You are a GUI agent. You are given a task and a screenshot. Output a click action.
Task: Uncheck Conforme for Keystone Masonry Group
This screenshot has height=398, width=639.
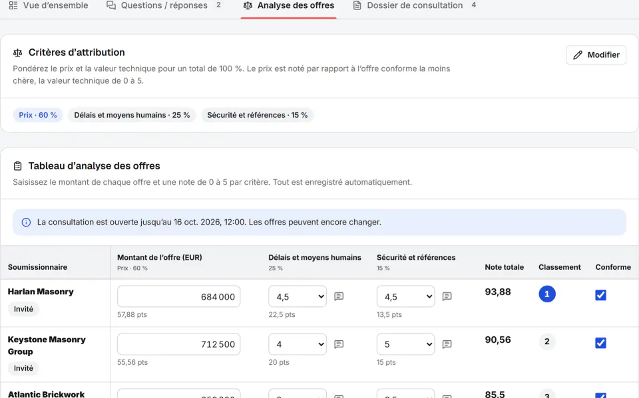tap(600, 343)
